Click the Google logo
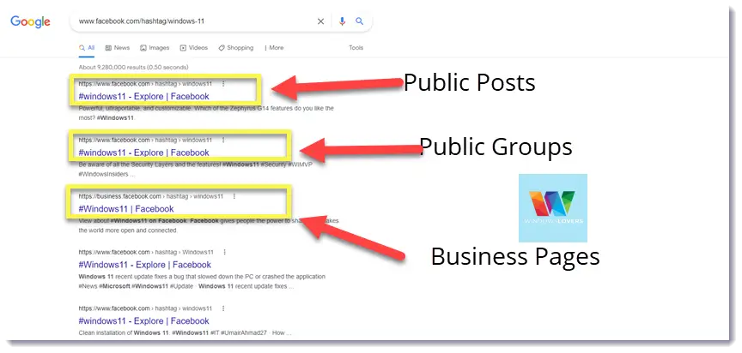Viewport: 742px width, 353px height. click(x=30, y=21)
